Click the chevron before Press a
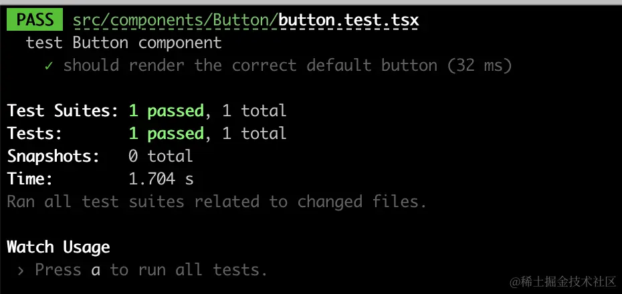The image size is (622, 294). click(x=21, y=271)
